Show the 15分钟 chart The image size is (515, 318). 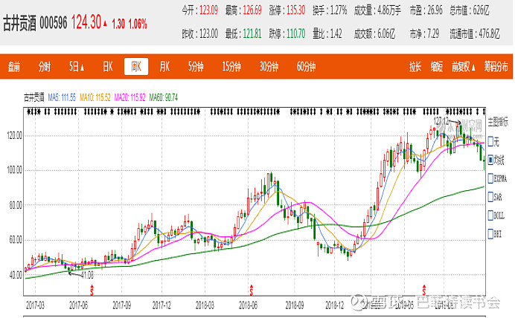coord(231,67)
